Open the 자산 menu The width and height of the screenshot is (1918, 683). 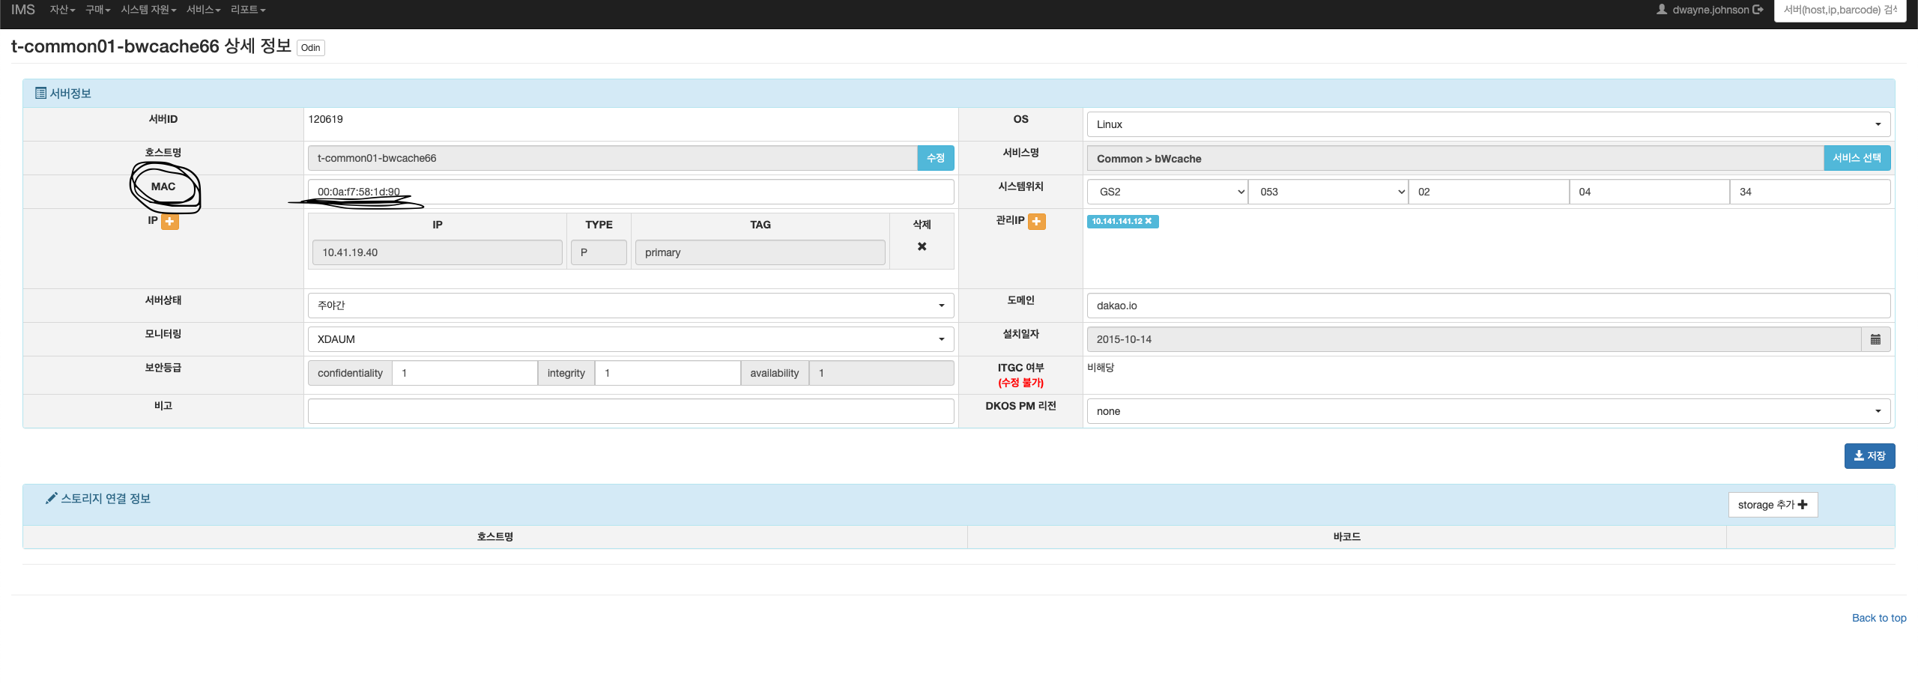[62, 10]
